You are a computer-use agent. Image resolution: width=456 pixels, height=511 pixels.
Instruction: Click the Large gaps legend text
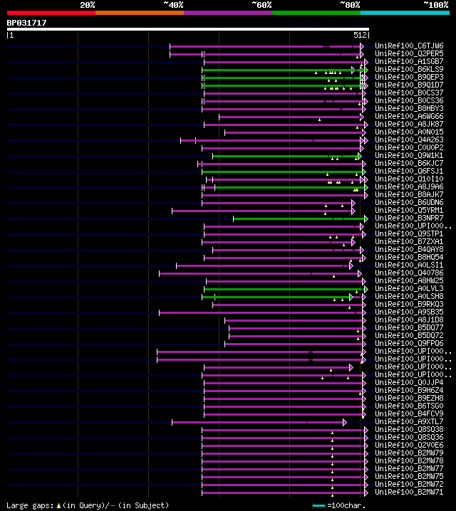tap(88, 505)
